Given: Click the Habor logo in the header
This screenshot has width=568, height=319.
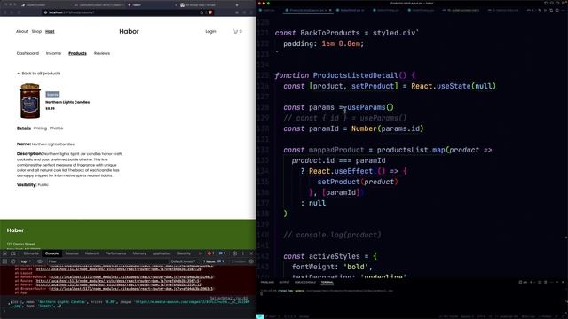Looking at the screenshot, I should tap(129, 32).
